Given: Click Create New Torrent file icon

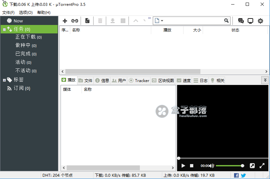Looking at the screenshot, I should 87,21.
